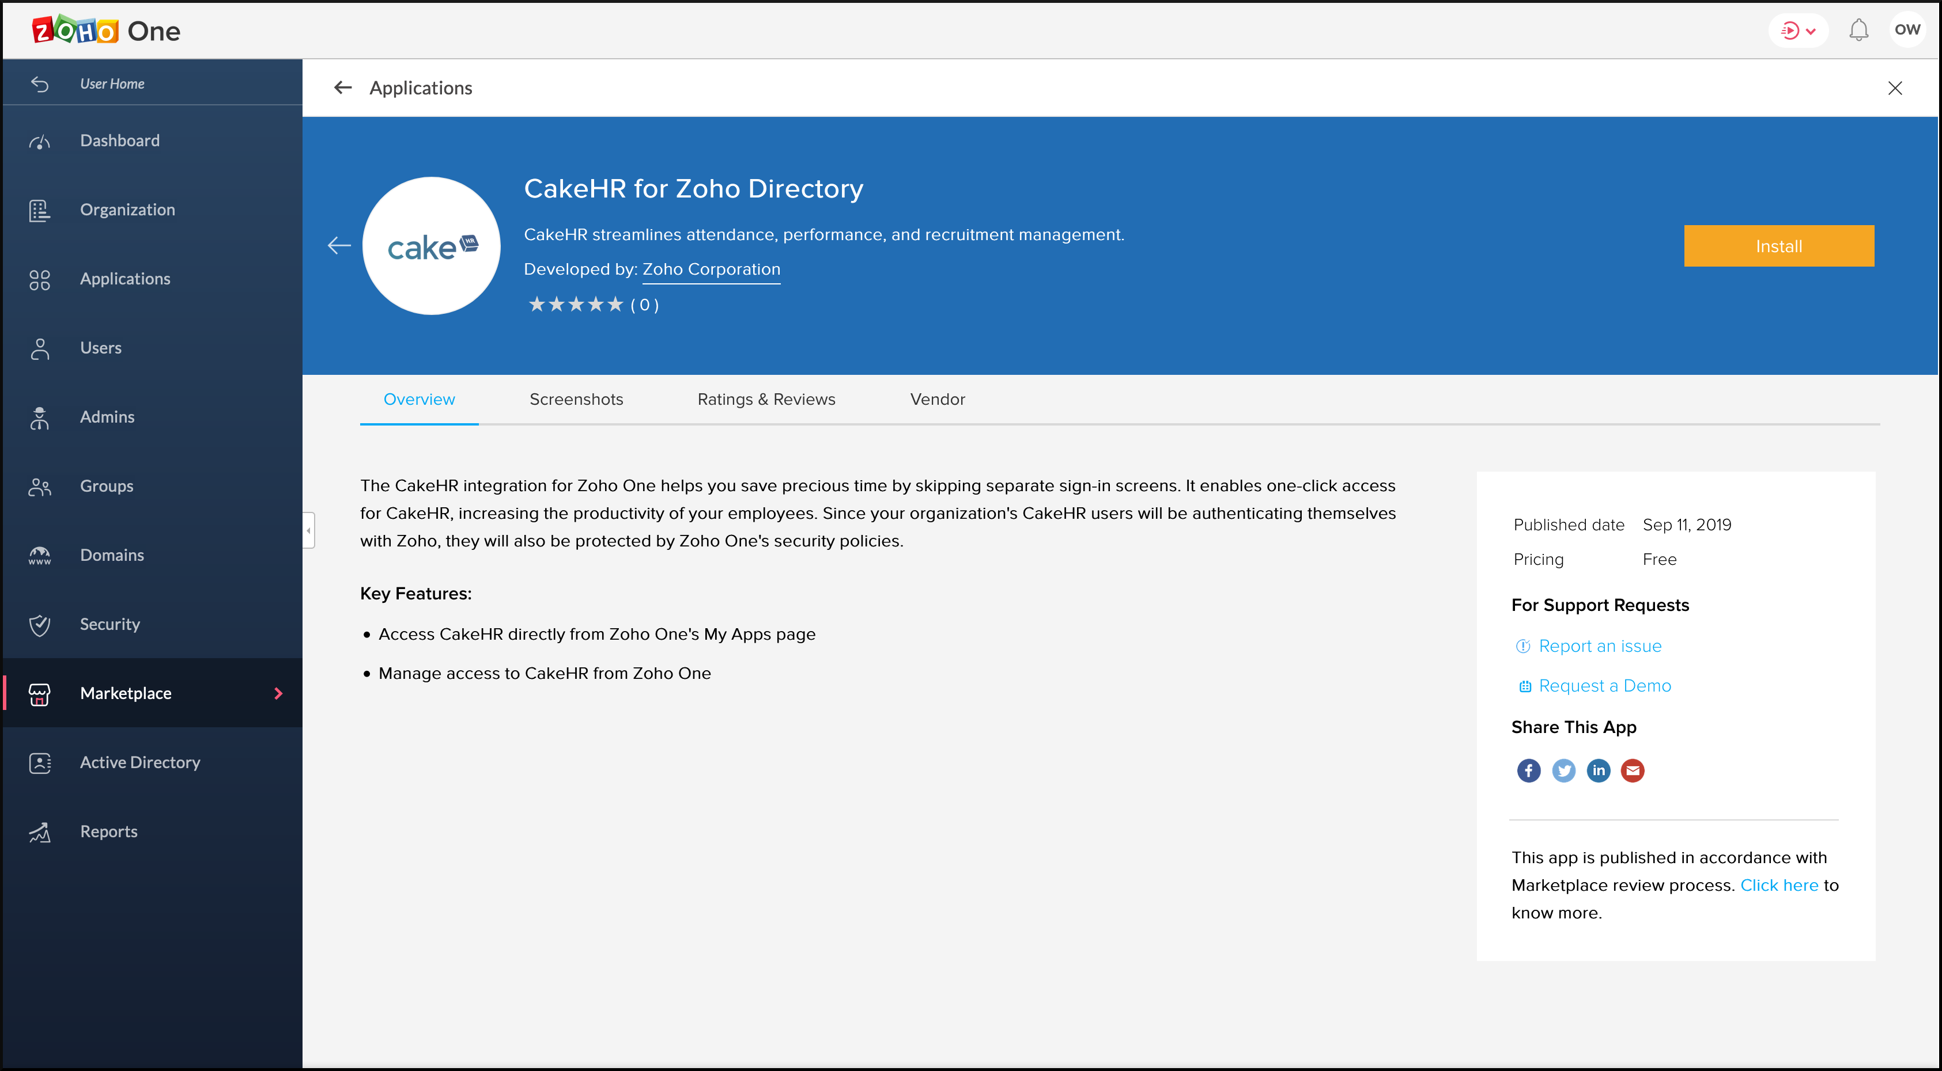The height and width of the screenshot is (1071, 1942).
Task: Open the Zoho Corporation developer link
Action: (710, 269)
